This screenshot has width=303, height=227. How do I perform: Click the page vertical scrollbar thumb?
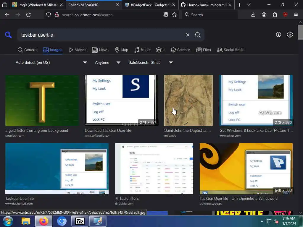[x=300, y=32]
